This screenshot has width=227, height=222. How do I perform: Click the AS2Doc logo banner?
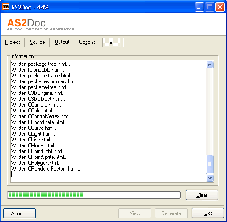tap(41, 25)
